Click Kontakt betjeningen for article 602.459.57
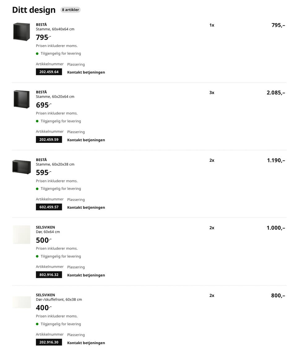Viewport: 297px width, 350px height. coord(86,208)
